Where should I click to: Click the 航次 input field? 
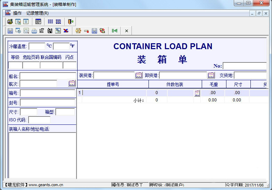tap(39, 84)
